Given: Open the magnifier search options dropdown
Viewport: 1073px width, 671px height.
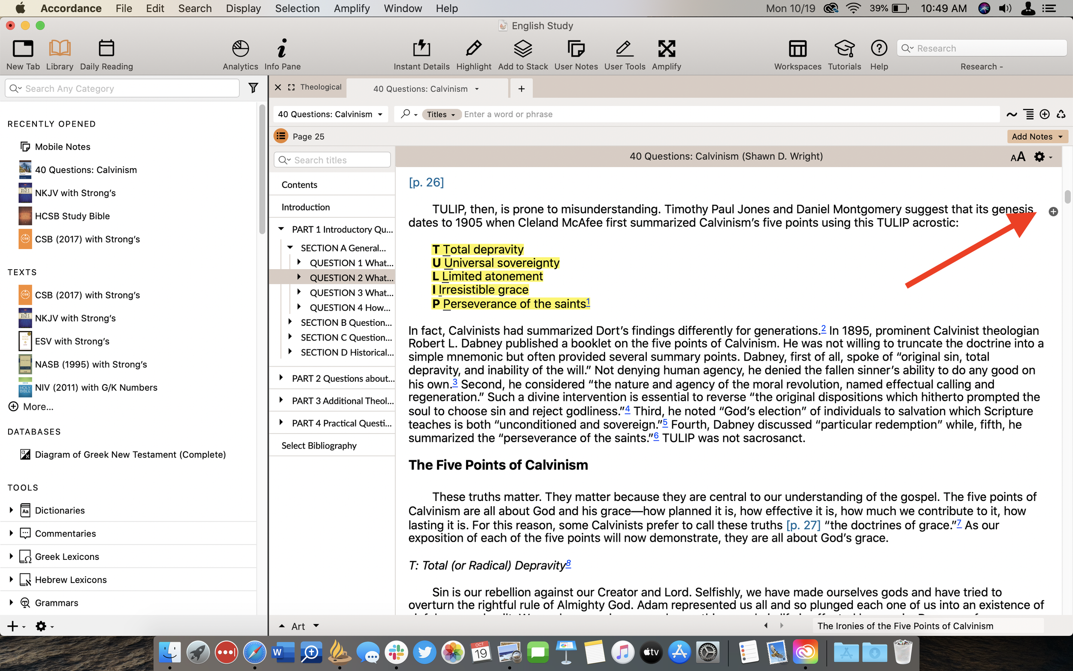Looking at the screenshot, I should tap(409, 114).
